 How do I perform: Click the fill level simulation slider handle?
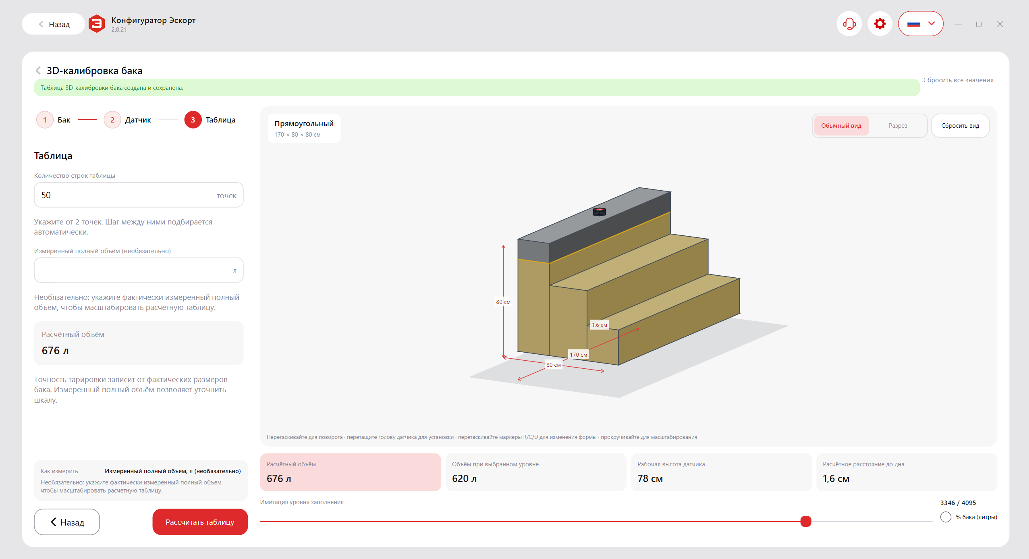click(x=806, y=521)
